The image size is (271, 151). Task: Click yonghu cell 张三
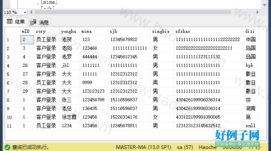click(x=70, y=100)
